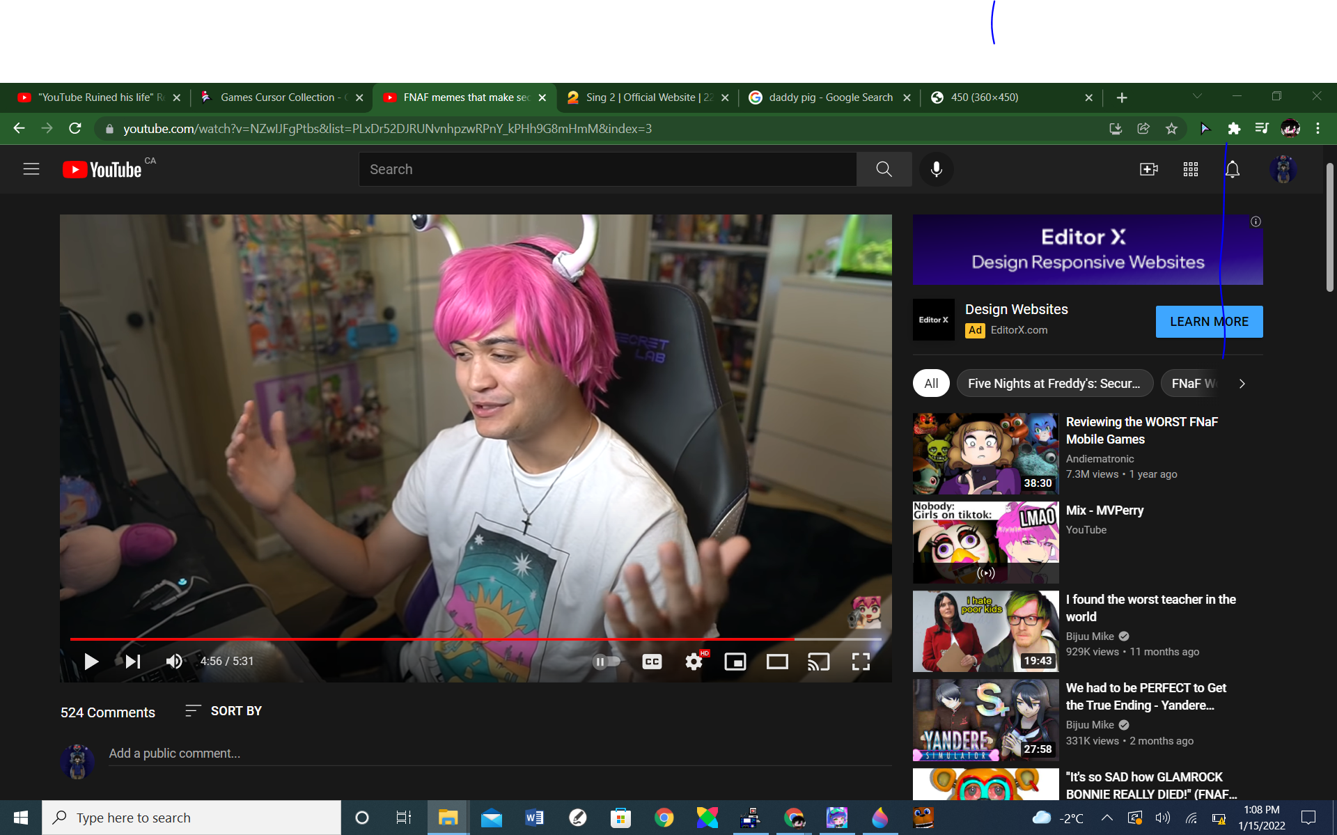The width and height of the screenshot is (1337, 835).
Task: Open video settings gear menu
Action: pos(694,662)
